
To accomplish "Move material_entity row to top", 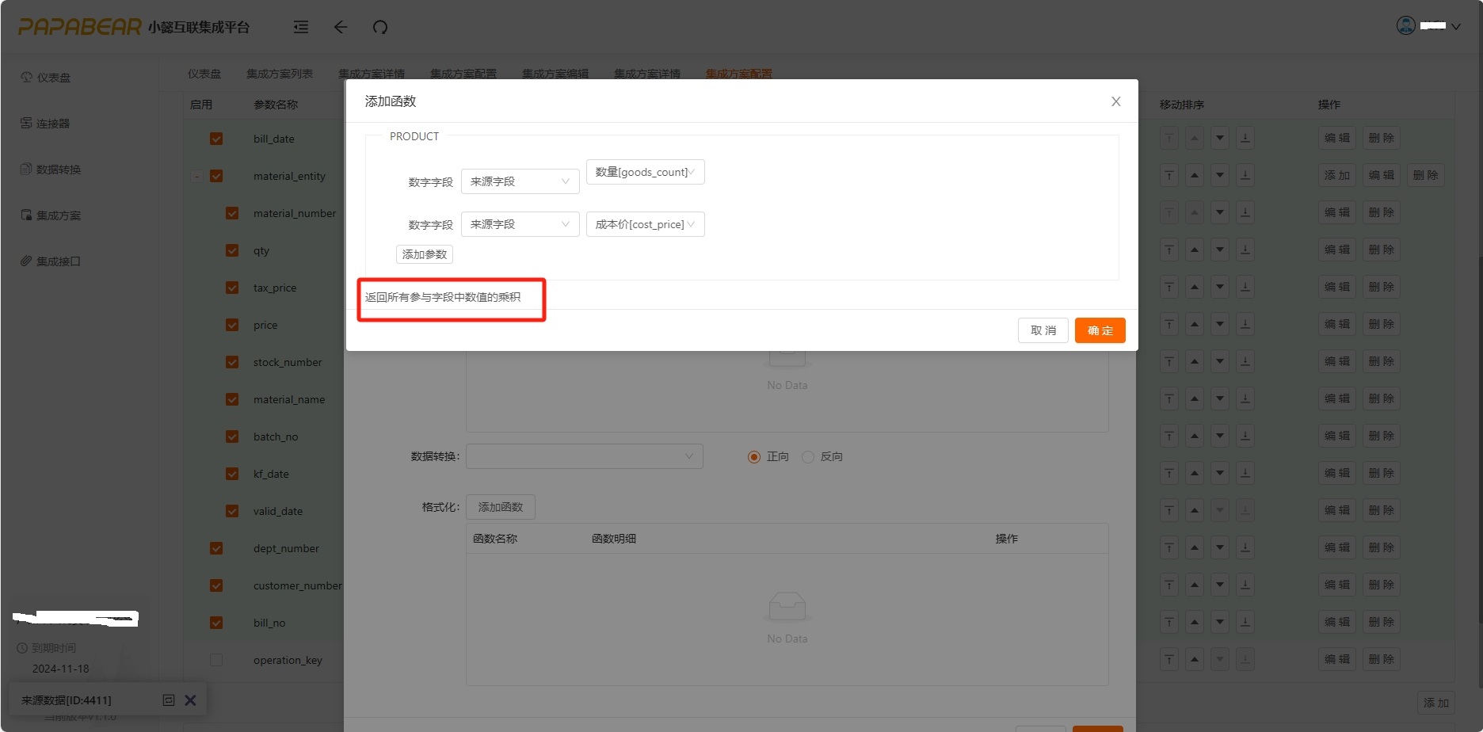I will 1169,176.
